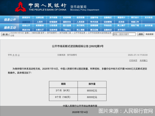The height and width of the screenshot is (116, 155).
Task: Select the 国际交往 nav link
Action: pos(67,22)
